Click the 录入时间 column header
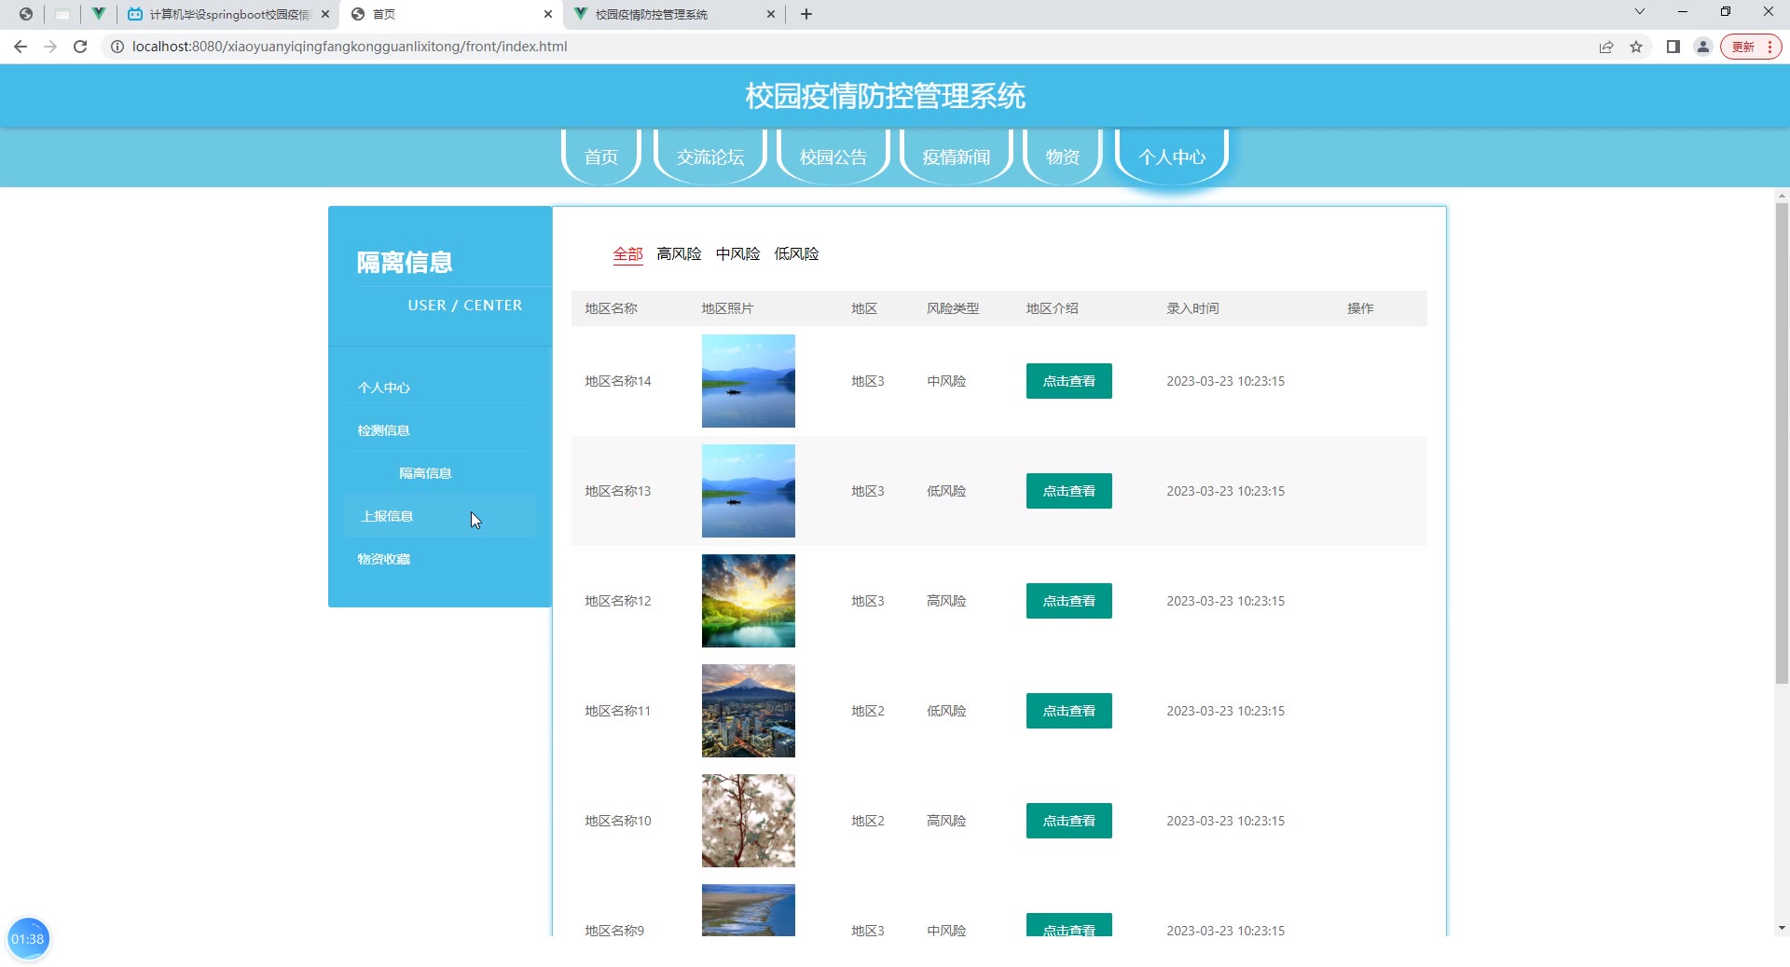Viewport: 1790px width, 967px height. coord(1192,308)
